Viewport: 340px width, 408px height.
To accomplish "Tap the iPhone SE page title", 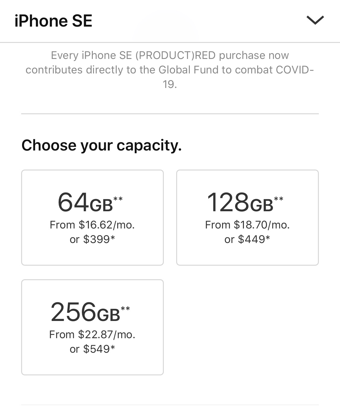I will pyautogui.click(x=53, y=21).
